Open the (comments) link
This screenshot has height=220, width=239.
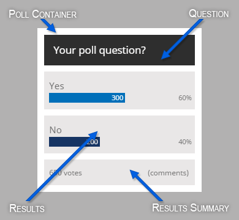click(x=168, y=173)
